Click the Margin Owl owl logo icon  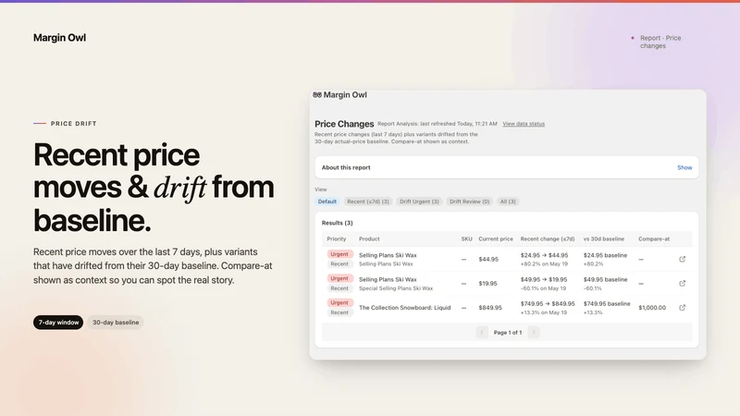click(317, 95)
